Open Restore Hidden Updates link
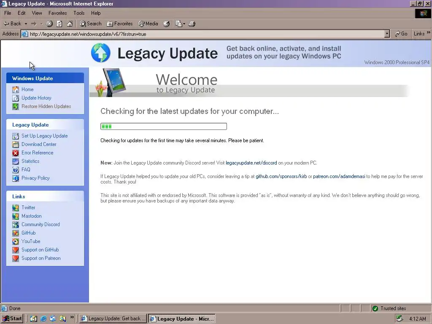The height and width of the screenshot is (324, 432). pyautogui.click(x=46, y=106)
